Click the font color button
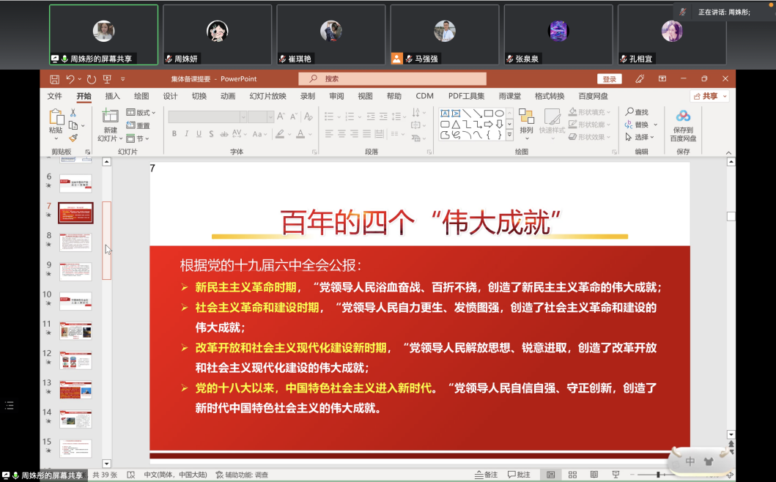 [300, 134]
